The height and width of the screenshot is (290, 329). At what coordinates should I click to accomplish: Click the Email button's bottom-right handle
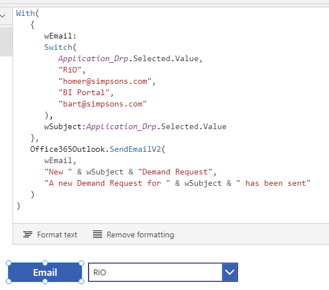tap(82, 282)
